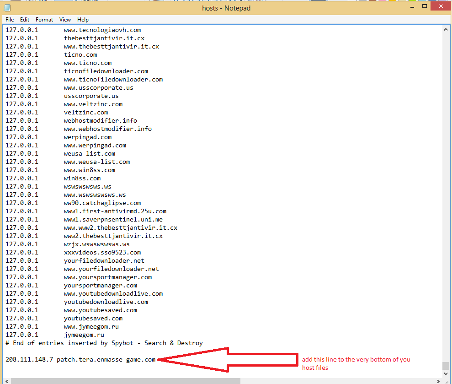
Task: Click the www.ticno.com entry
Action: (x=88, y=63)
